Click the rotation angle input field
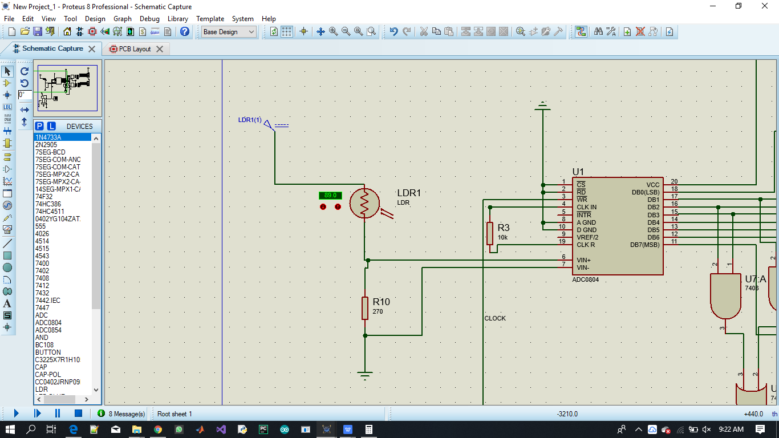Screen dimensions: 779x438 (x=25, y=95)
